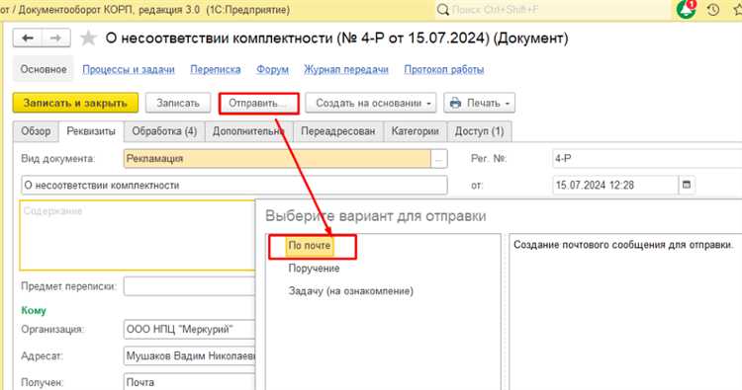
Task: Switch to the Дополнительно tab
Action: coord(248,131)
